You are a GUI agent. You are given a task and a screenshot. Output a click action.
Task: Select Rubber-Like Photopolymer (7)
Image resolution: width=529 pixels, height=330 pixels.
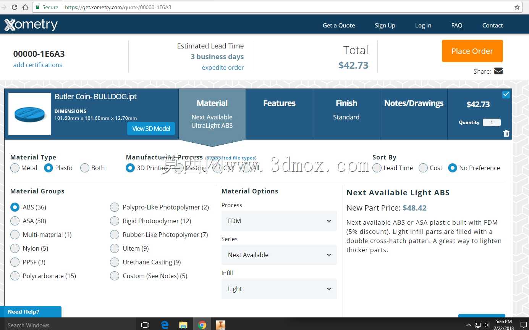point(115,235)
